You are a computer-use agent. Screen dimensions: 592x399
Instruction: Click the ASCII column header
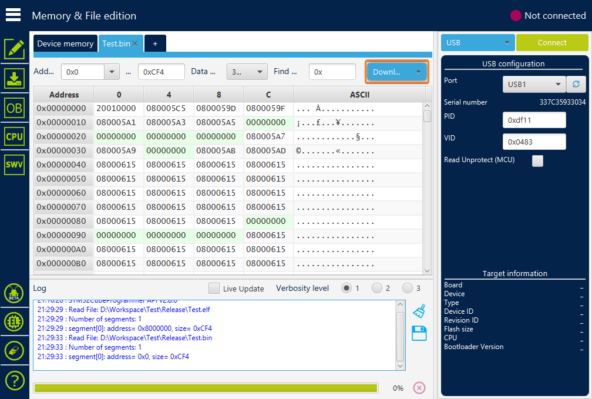(359, 95)
